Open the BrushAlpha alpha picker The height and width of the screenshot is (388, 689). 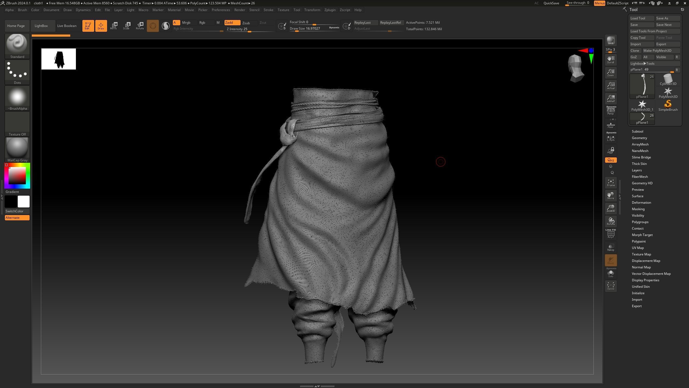pos(17,98)
